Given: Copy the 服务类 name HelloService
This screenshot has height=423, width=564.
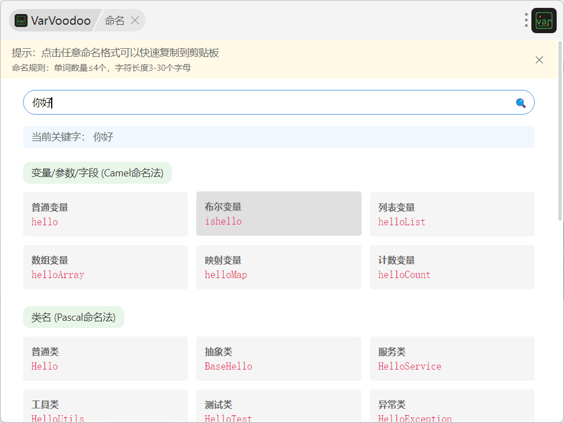Looking at the screenshot, I should [x=452, y=358].
